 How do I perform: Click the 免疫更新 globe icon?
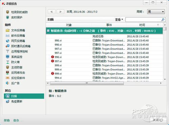click(x=7, y=101)
